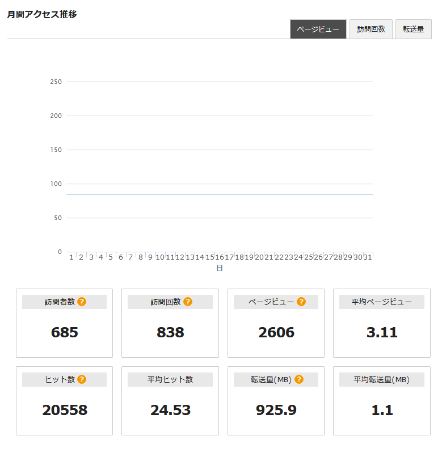Image resolution: width=442 pixels, height=453 pixels.
Task: Show help for 転送量(MB) card
Action: tap(299, 379)
